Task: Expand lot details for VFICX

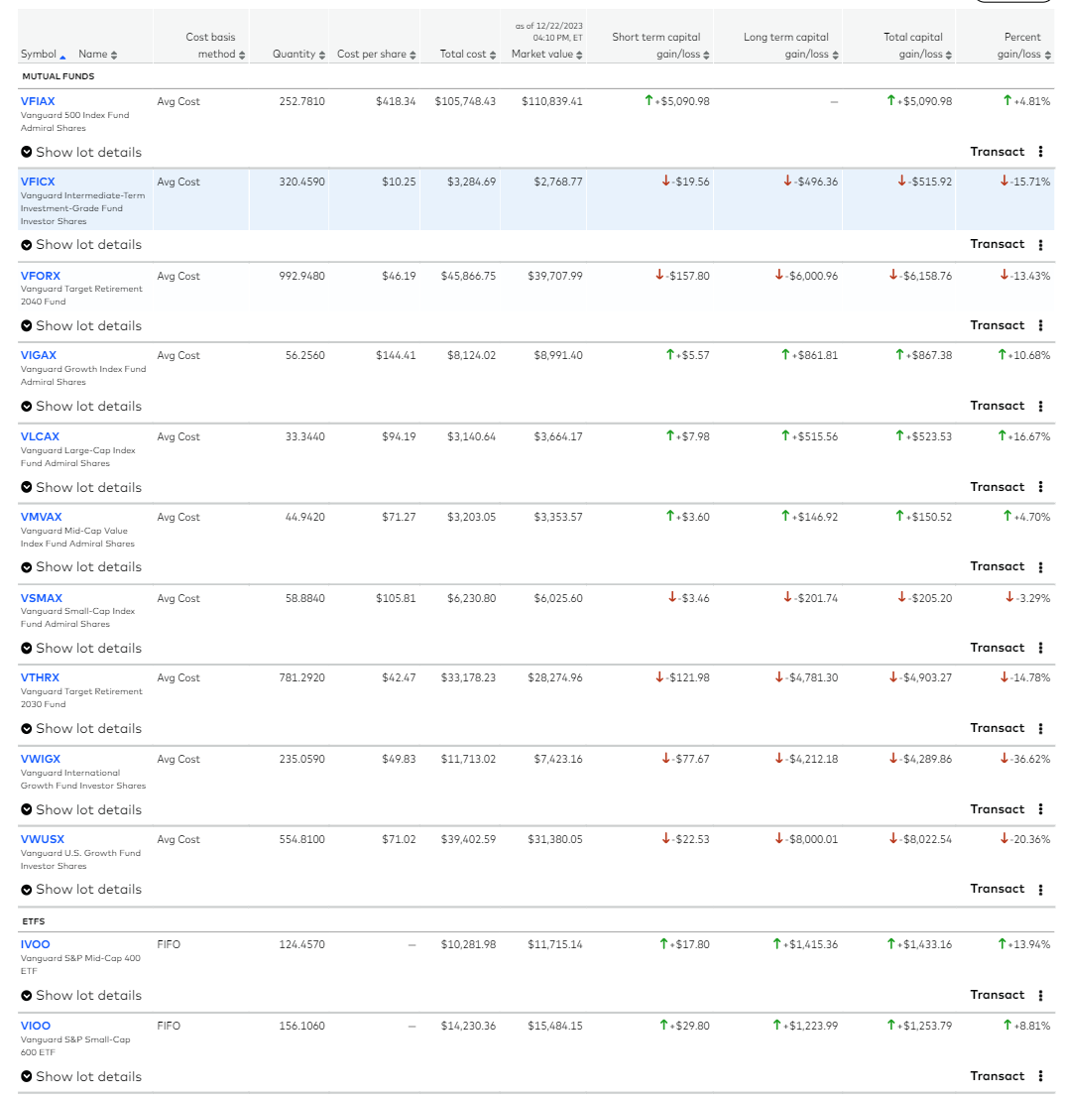Action: 81,244
